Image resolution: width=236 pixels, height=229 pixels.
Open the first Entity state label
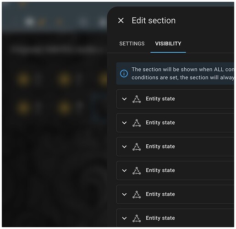pos(160,99)
